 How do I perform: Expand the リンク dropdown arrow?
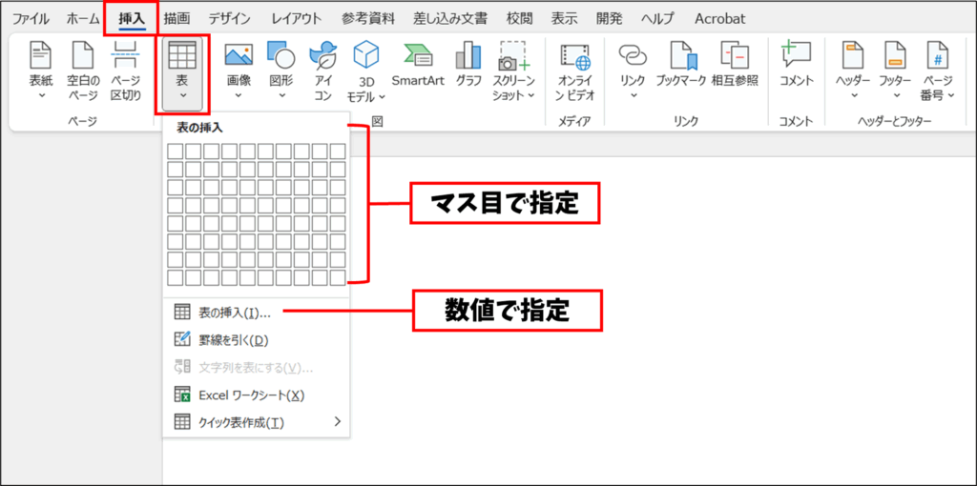634,96
